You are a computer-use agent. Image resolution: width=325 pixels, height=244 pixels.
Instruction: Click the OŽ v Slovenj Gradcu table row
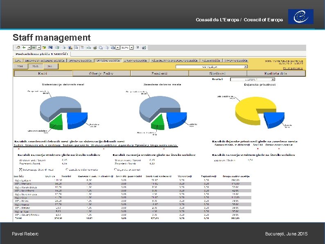pos(133,215)
